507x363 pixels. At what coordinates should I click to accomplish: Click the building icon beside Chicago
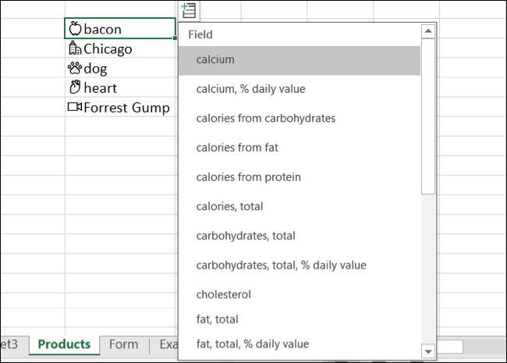tap(75, 48)
